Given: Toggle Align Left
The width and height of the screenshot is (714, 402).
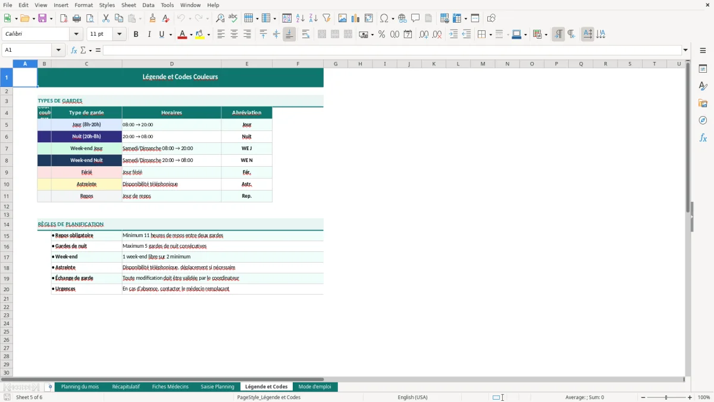Looking at the screenshot, I should tap(221, 35).
